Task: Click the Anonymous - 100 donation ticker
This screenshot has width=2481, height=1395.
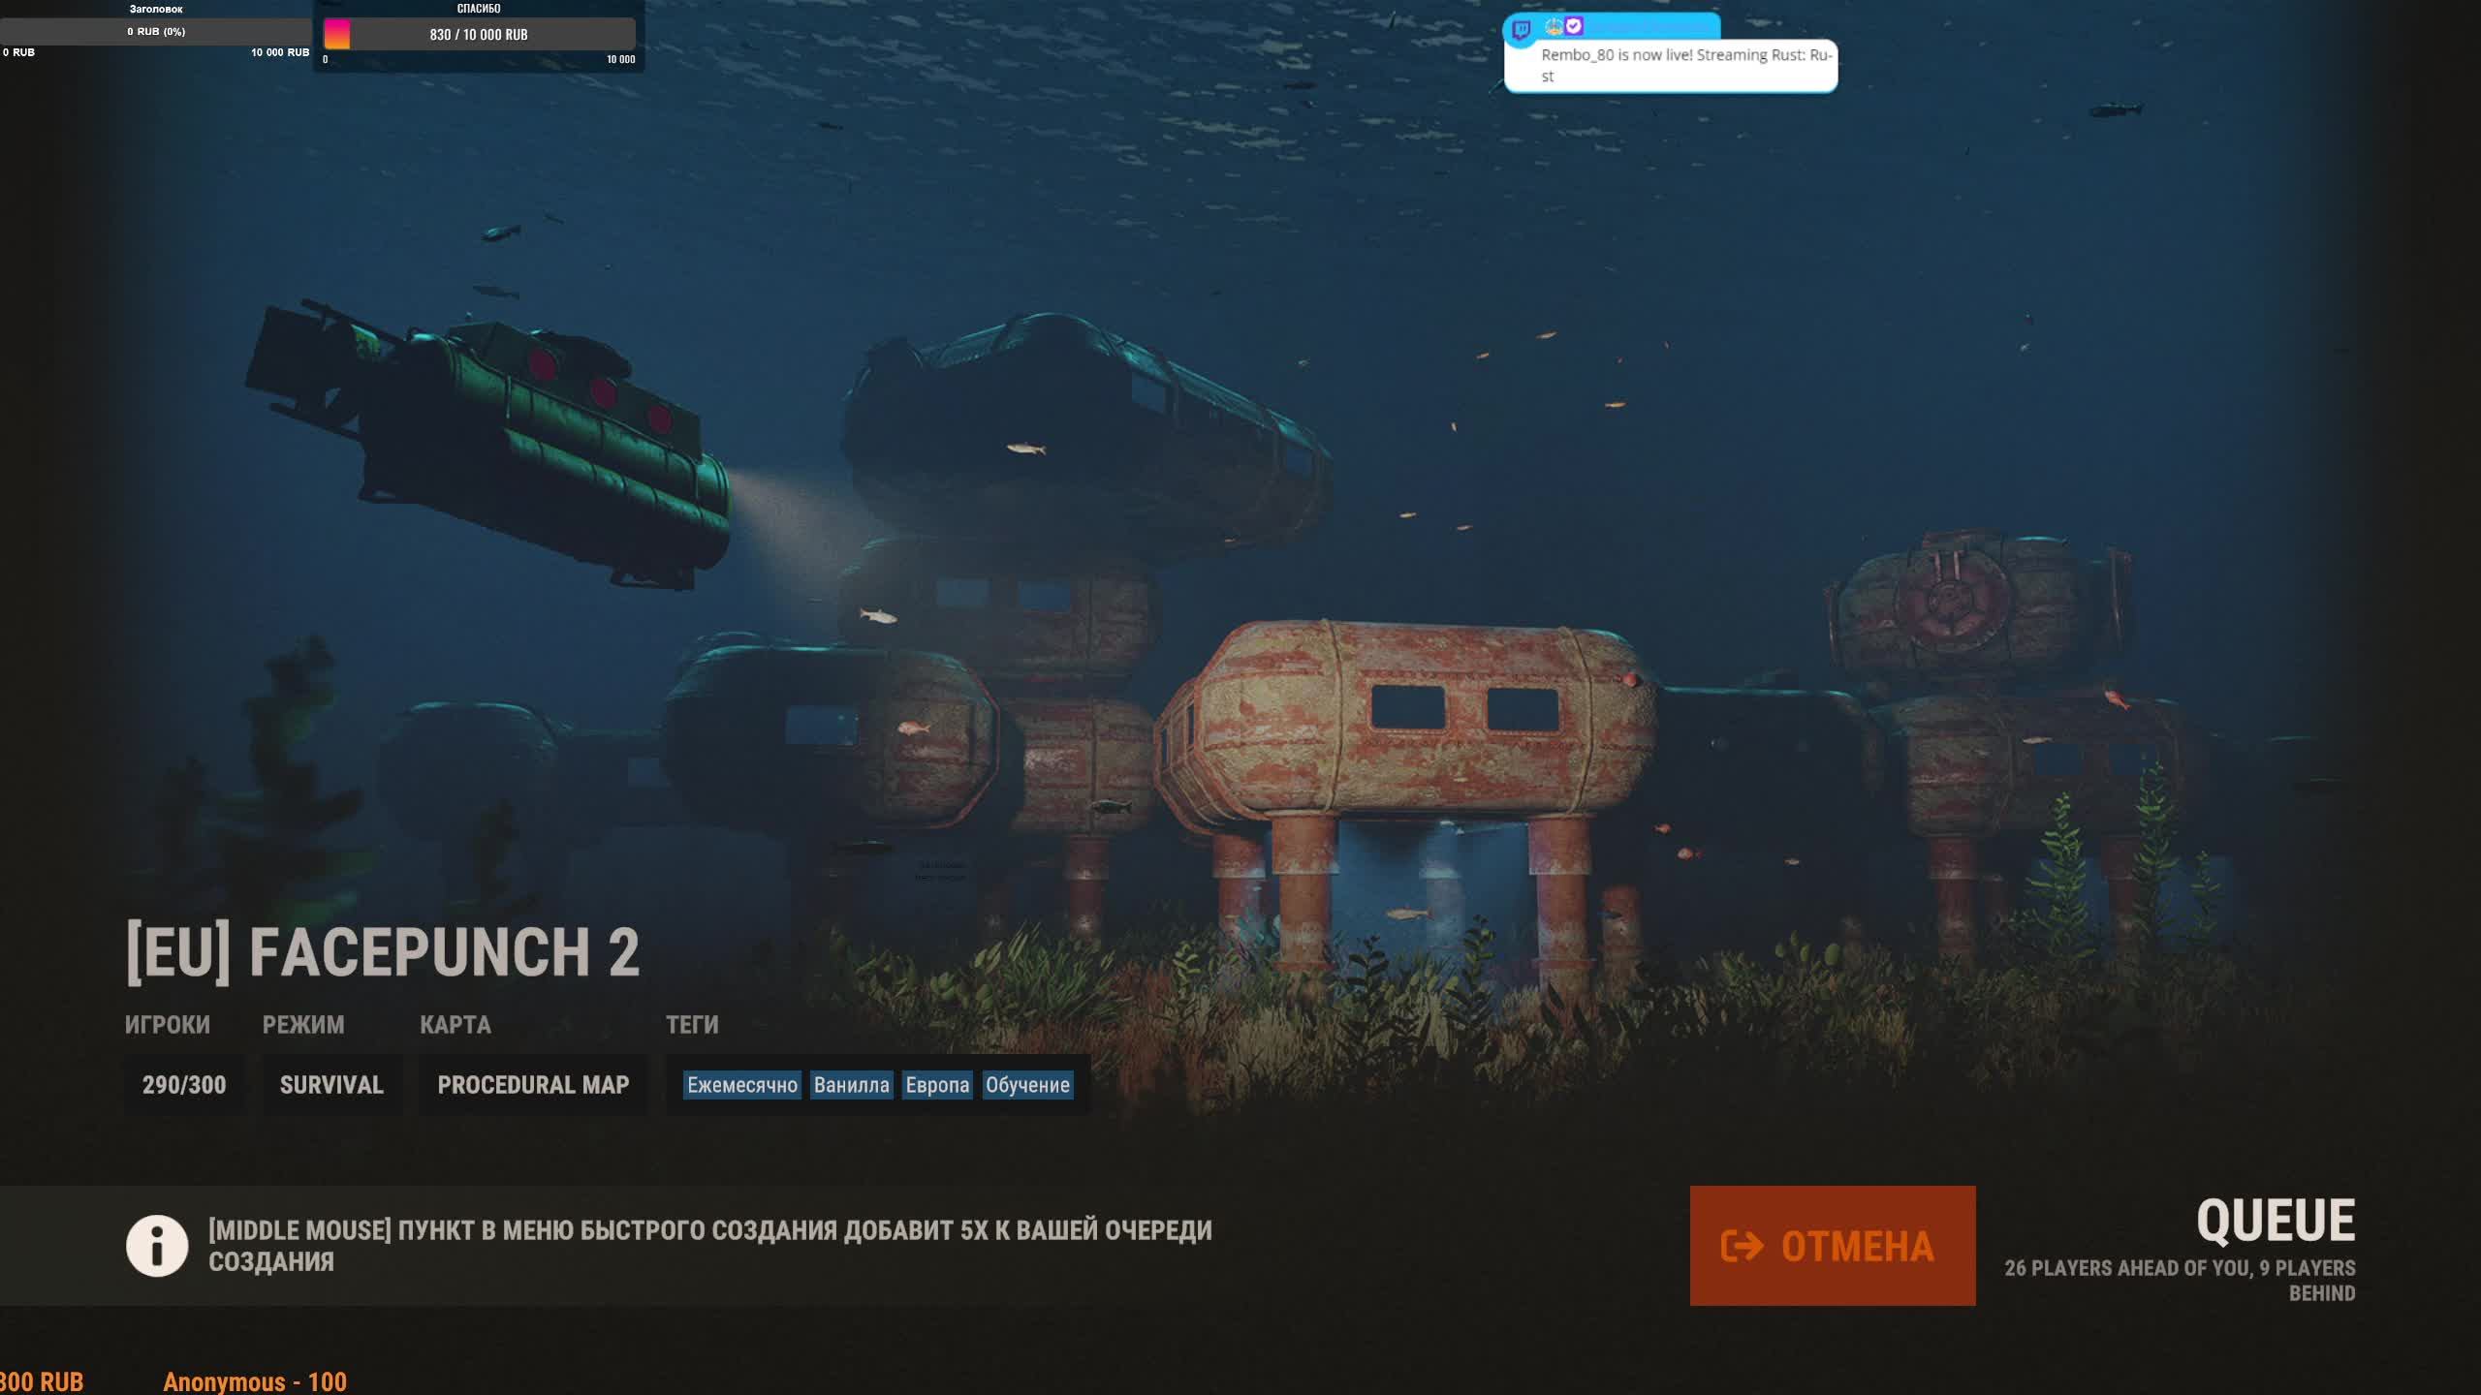Action: click(x=255, y=1381)
